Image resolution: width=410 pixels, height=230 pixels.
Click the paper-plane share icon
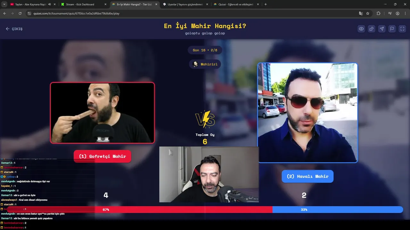coord(382,29)
